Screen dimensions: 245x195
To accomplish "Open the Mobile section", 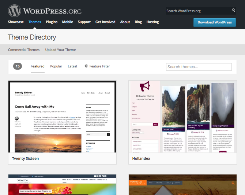I will [67, 22].
